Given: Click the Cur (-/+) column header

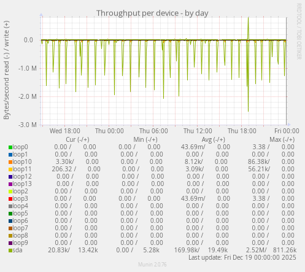Looking at the screenshot, I should point(77,139).
